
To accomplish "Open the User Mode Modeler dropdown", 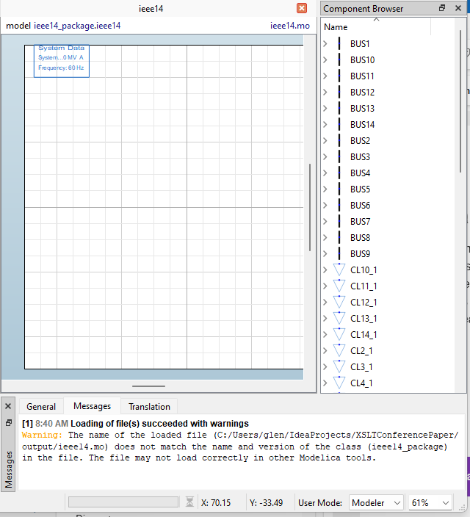I will 376,503.
